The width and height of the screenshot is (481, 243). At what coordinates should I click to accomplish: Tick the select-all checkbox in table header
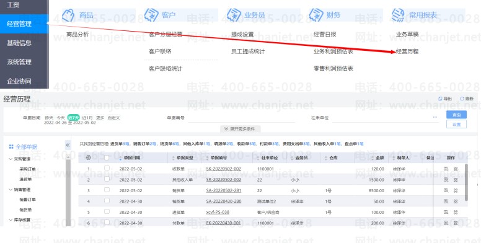(107, 157)
